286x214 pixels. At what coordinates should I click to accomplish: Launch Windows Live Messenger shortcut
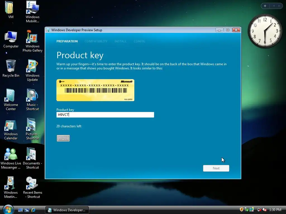[11, 158]
